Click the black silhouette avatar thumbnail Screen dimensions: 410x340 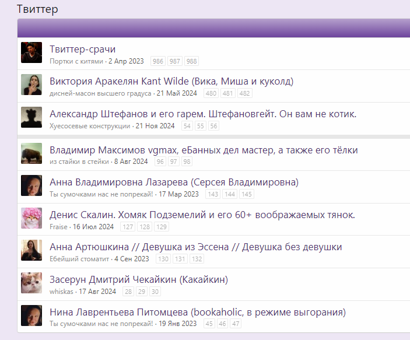(31, 117)
